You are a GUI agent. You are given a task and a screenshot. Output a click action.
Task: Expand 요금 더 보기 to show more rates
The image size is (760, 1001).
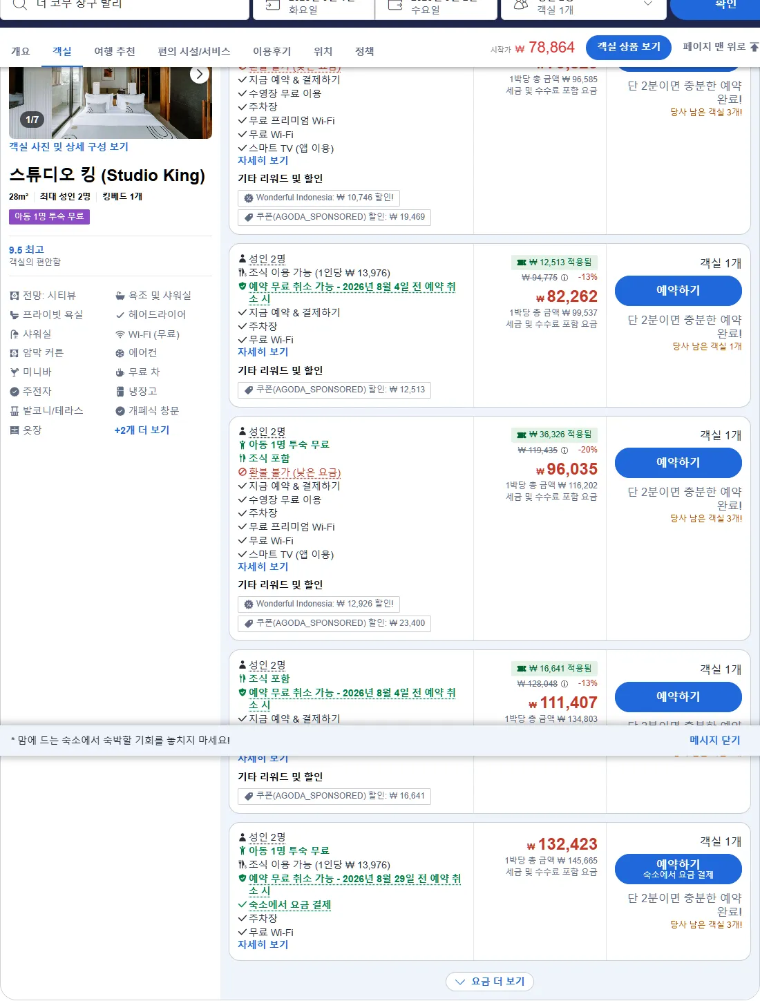490,982
